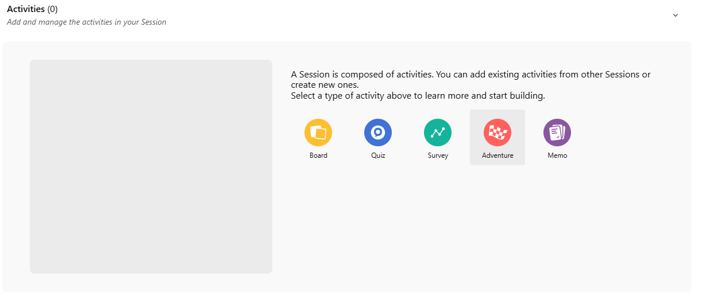Click the 'Add and manage the activities' subtitle
Screen dimensions: 702x296
click(x=86, y=22)
